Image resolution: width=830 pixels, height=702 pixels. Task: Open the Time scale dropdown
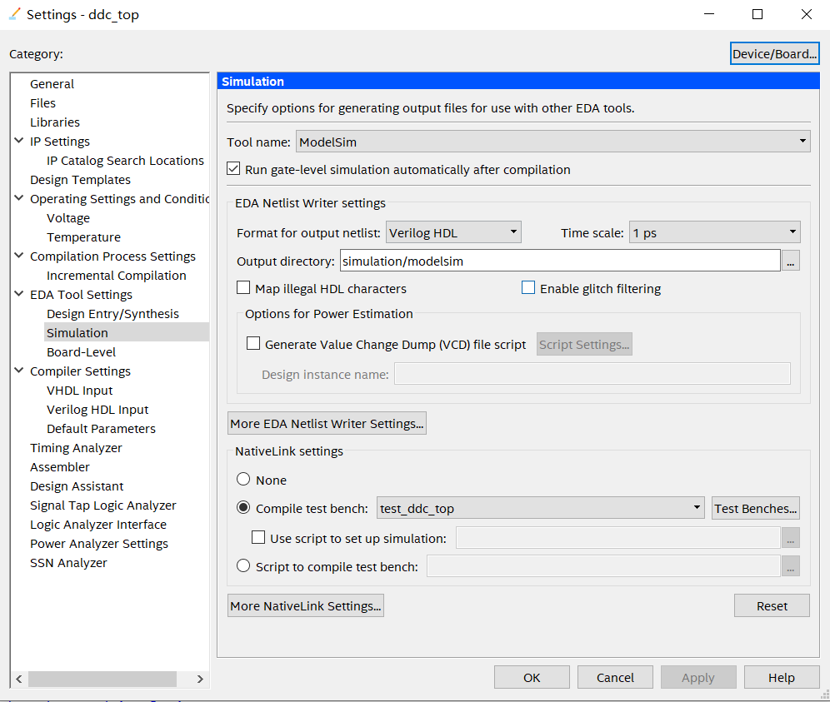[x=714, y=233]
